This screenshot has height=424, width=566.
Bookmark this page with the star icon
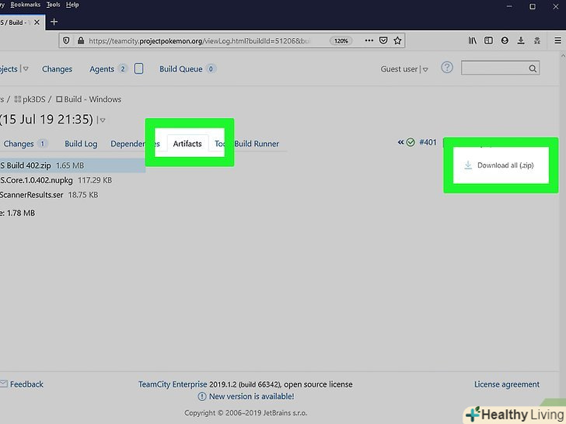pyautogui.click(x=397, y=40)
